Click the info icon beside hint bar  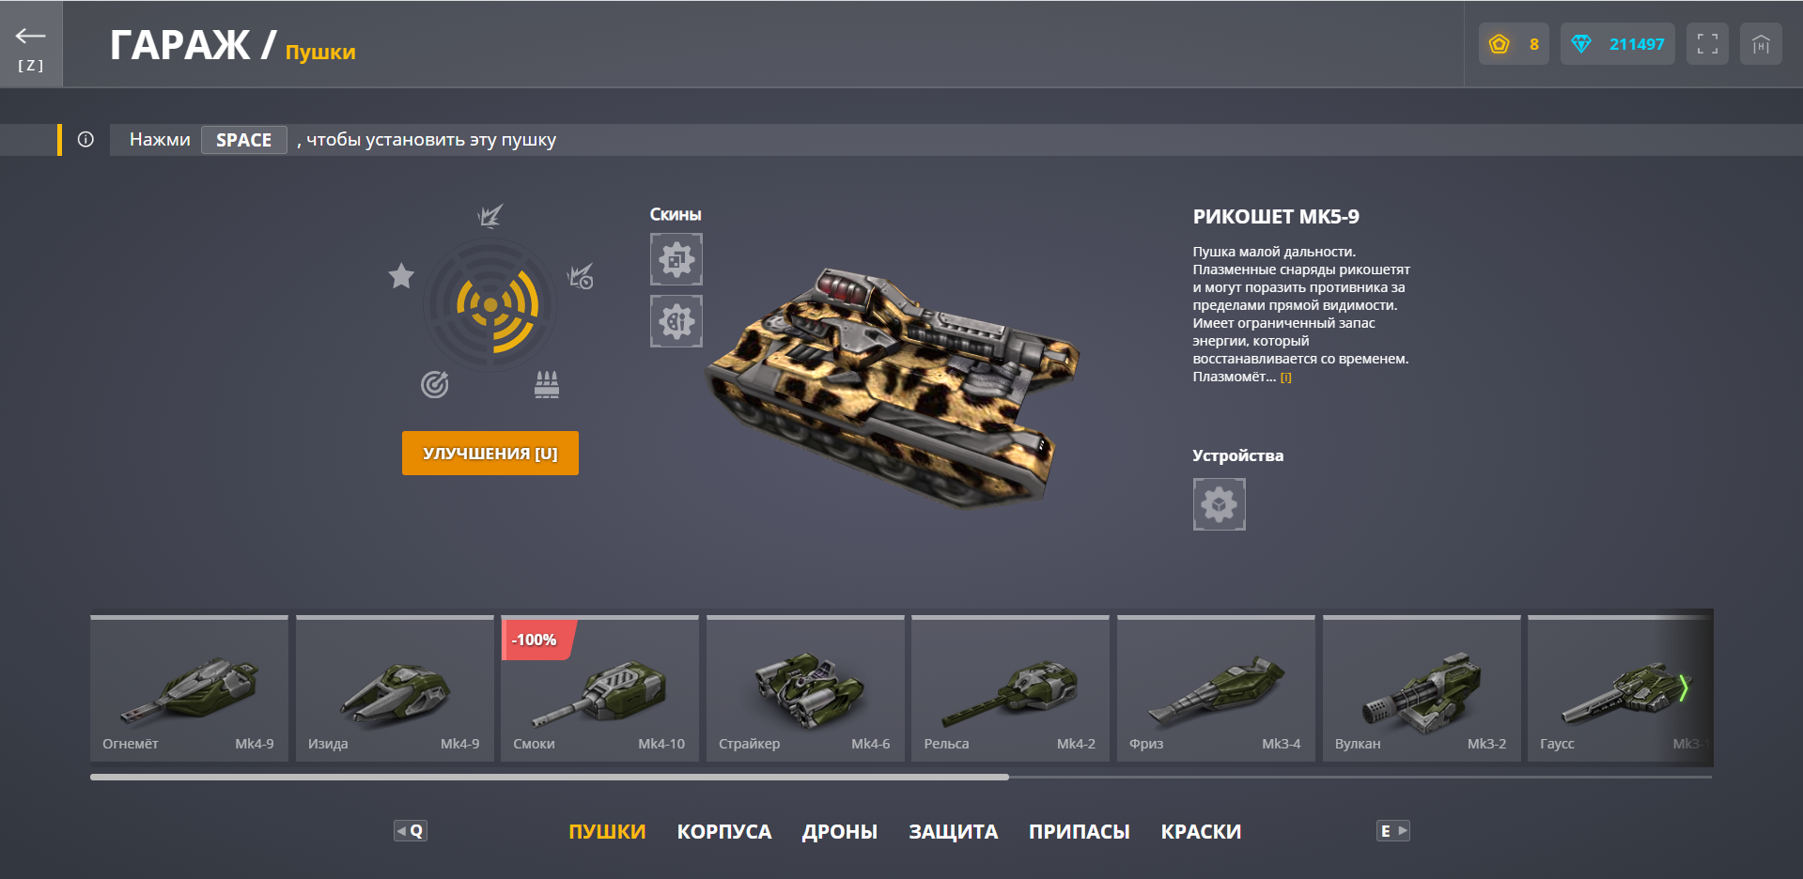[85, 140]
